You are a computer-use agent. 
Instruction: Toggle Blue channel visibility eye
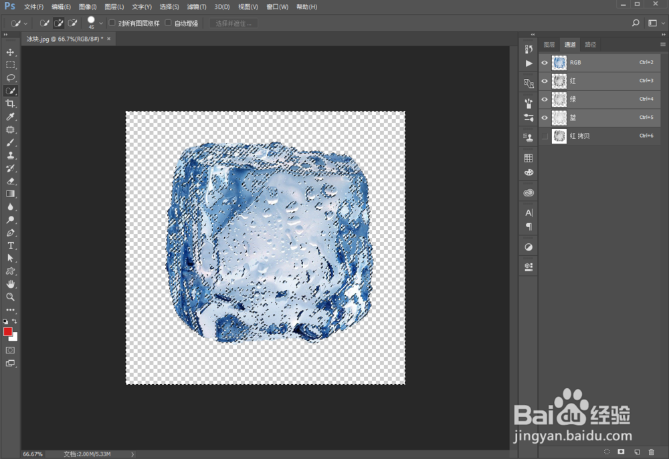point(545,118)
